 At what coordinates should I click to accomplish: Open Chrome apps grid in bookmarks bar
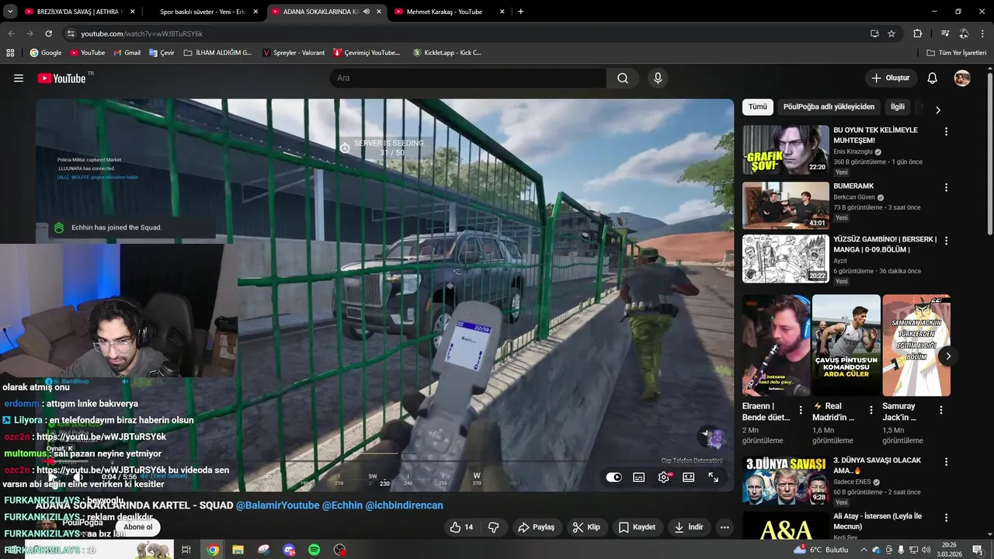click(x=10, y=53)
